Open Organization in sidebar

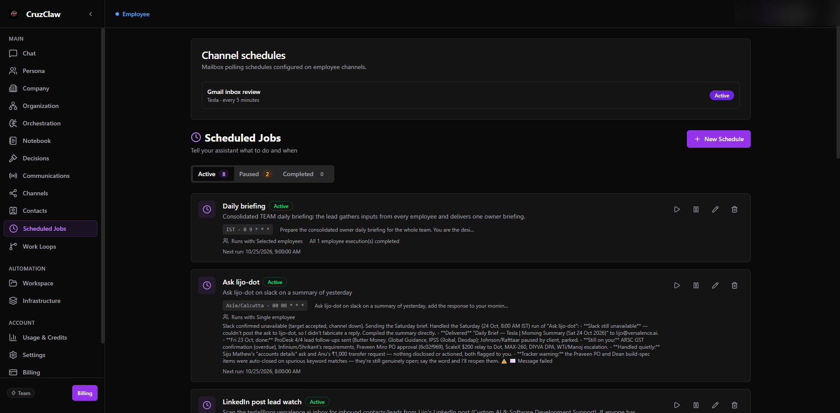pos(50,106)
